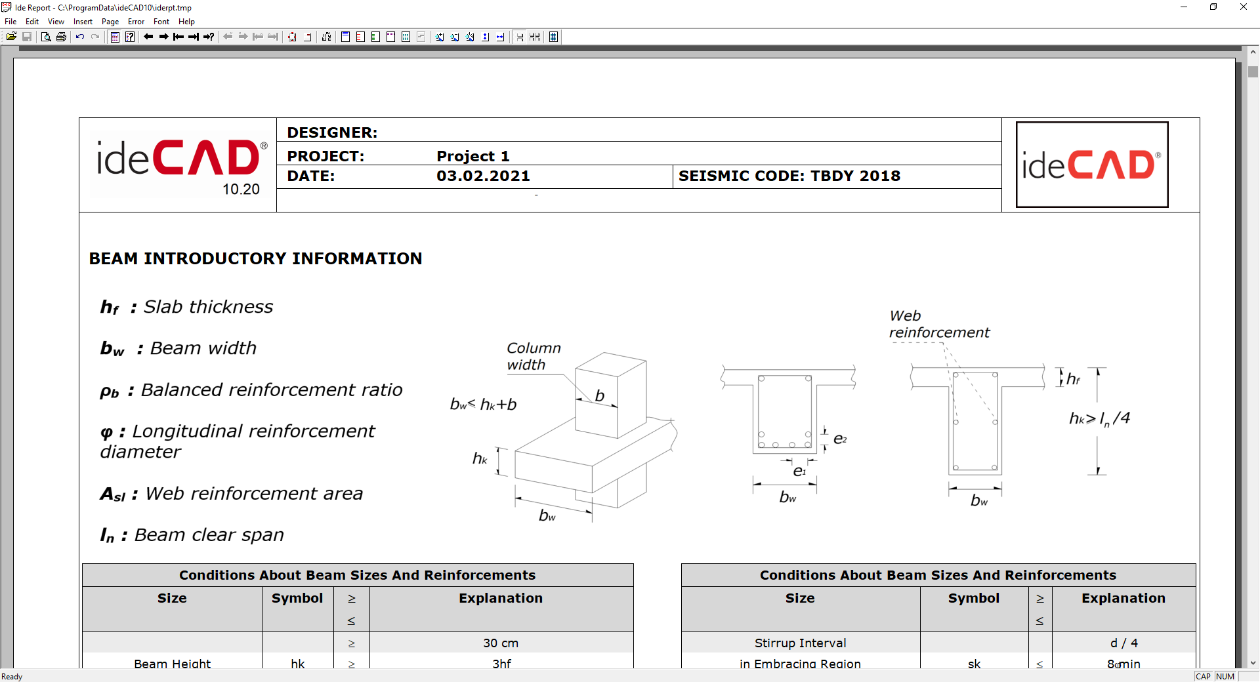Click the E=mc² formula icon
The width and height of the screenshot is (1260, 682).
[326, 37]
